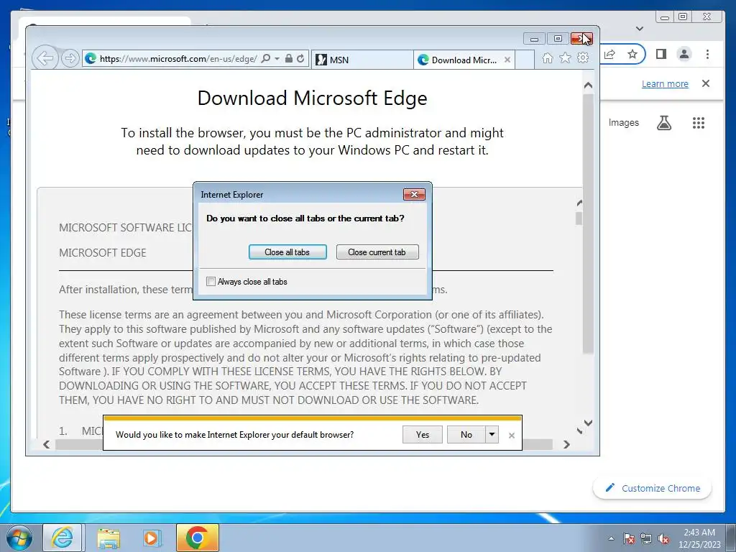Close the Download Microsoft Edge tab

(x=507, y=60)
